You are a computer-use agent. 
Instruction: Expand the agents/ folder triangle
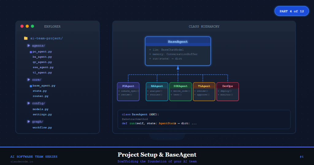[x=29, y=46]
